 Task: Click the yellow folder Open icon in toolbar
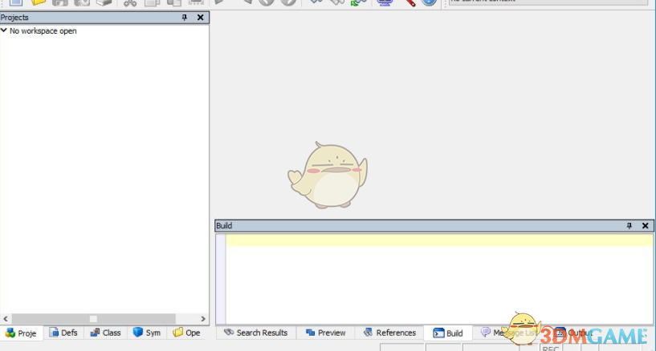pyautogui.click(x=38, y=2)
